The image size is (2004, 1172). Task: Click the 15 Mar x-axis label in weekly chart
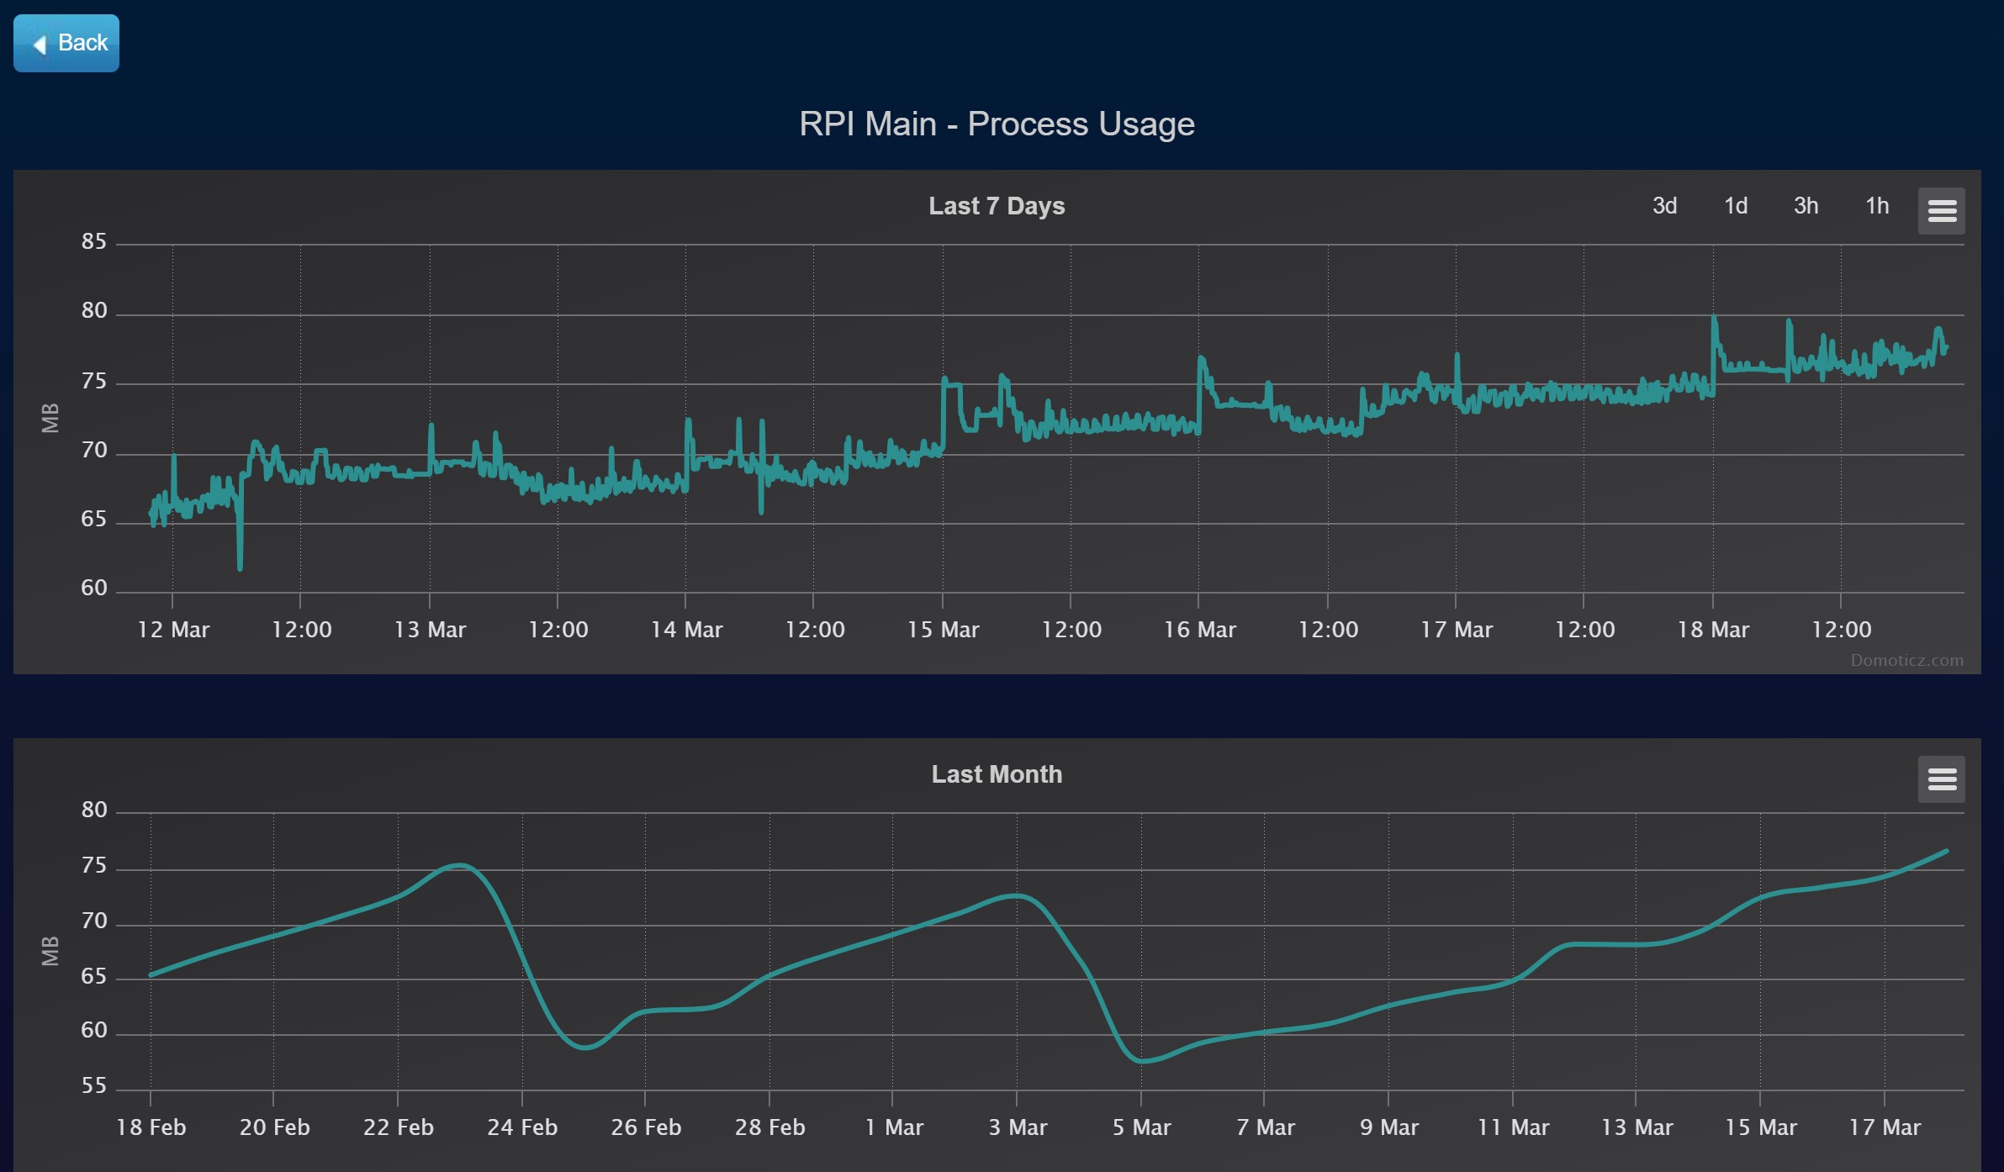943,630
